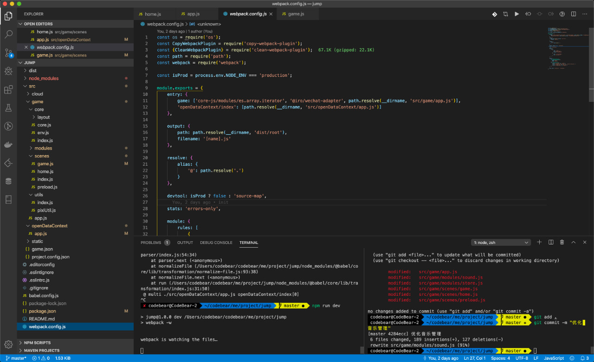This screenshot has width=594, height=362.
Task: Open Source Control view with badge 4
Action: click(8, 53)
